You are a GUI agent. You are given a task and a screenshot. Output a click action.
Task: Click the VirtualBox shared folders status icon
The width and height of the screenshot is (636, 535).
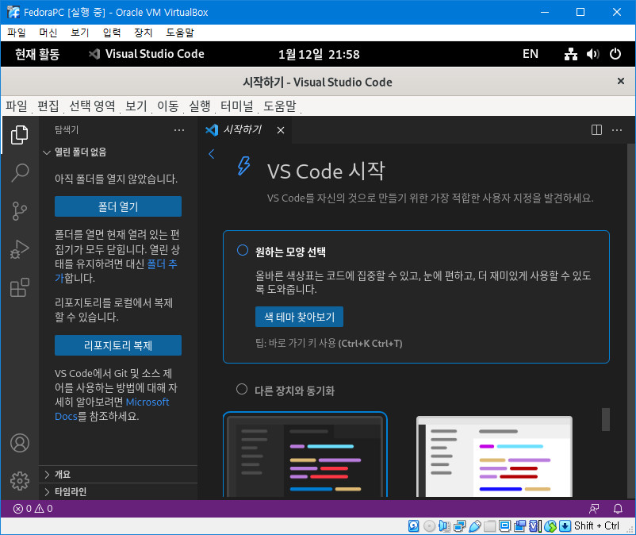tap(489, 526)
